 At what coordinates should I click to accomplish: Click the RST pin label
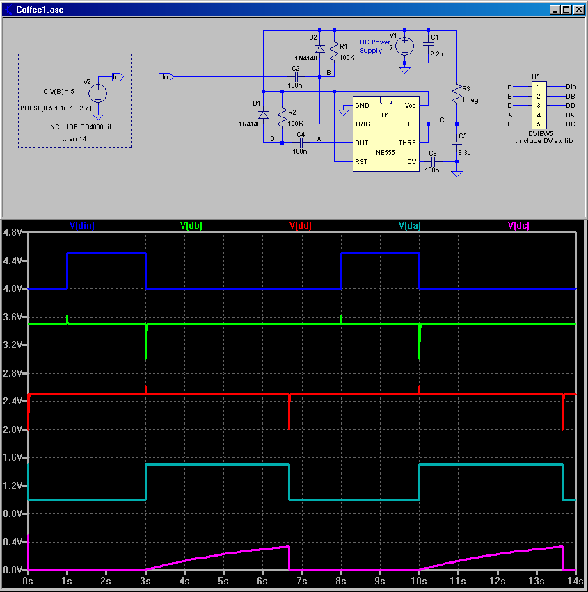tap(361, 162)
